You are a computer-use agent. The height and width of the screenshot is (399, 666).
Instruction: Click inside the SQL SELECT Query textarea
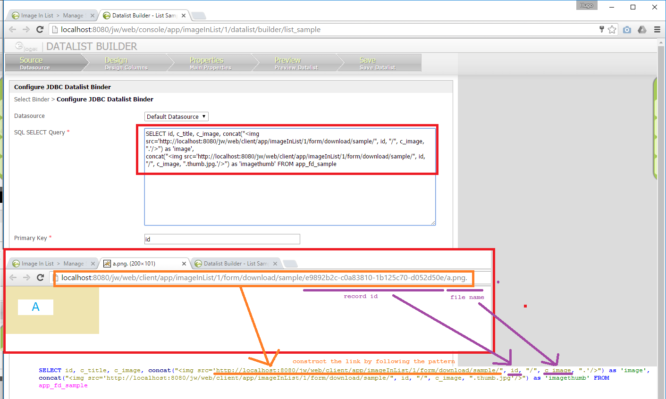289,198
